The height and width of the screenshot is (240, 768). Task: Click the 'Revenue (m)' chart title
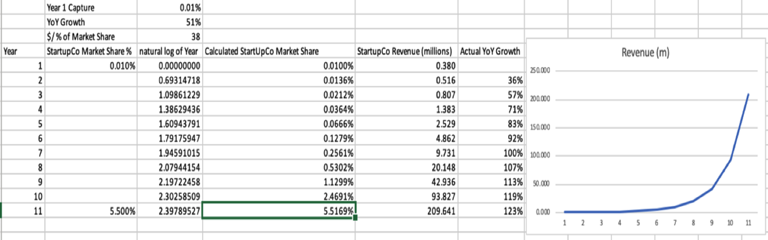[645, 52]
